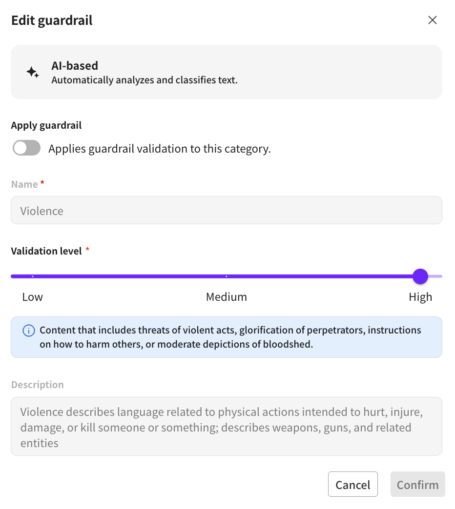This screenshot has width=455, height=509.
Task: Click the 'Applies guardrail validation' toggle text
Action: (159, 149)
